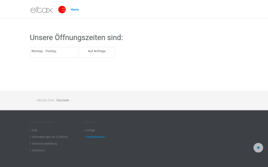Click the red circle emblem icon

(62, 9)
